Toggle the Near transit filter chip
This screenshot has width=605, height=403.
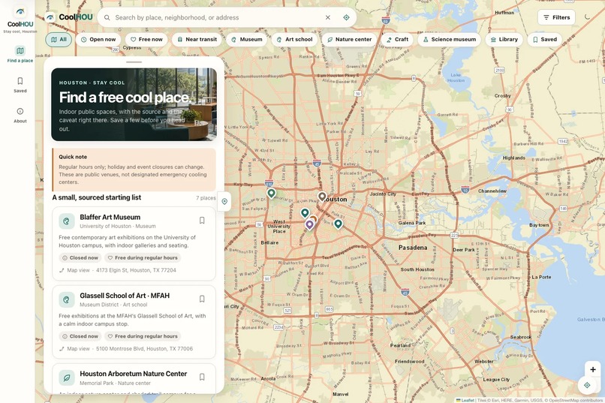click(197, 39)
